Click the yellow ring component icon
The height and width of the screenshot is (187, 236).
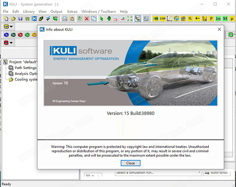tap(34, 35)
